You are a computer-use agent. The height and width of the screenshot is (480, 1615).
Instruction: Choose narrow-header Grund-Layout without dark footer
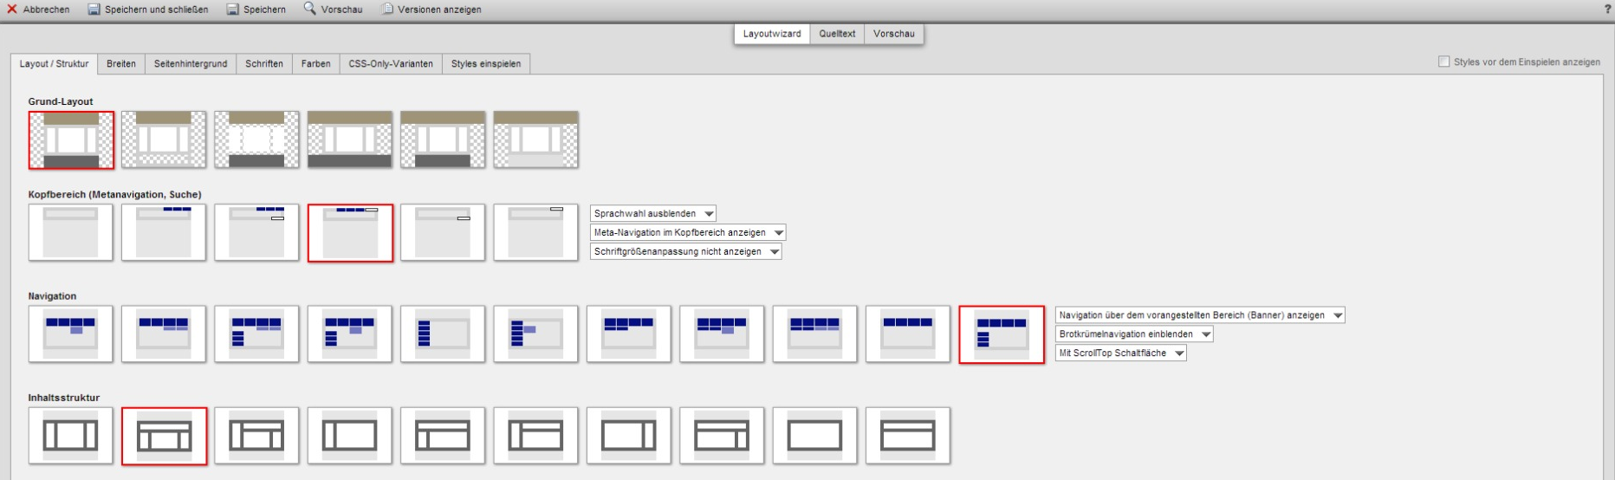(164, 139)
